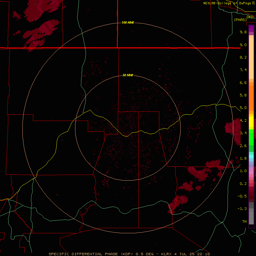Select the 2.6 scale label
Viewport: 256px width, 256px height.
pos(243,146)
